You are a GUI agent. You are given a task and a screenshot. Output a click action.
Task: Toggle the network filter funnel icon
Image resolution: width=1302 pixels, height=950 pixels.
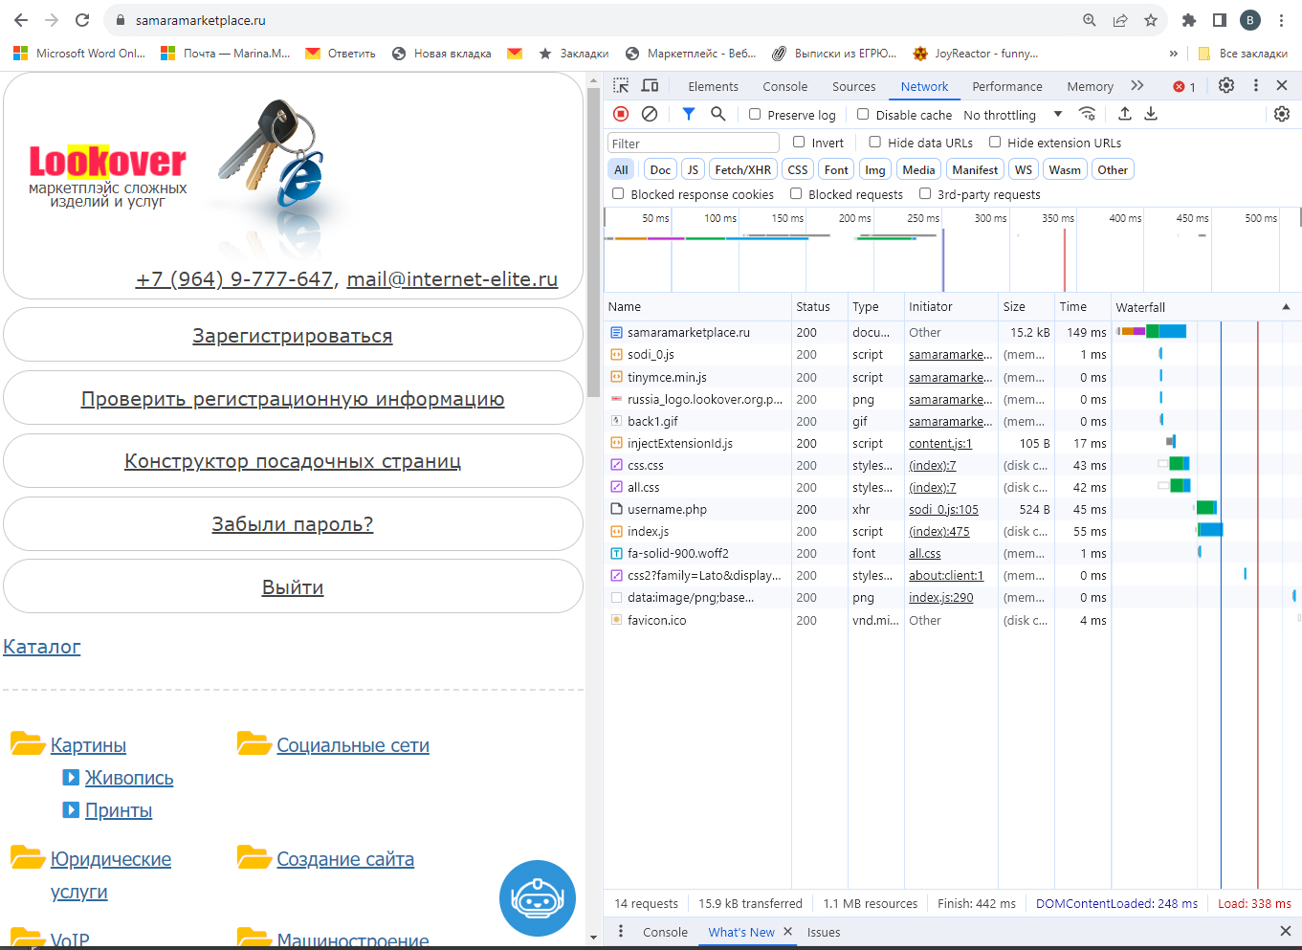[688, 114]
